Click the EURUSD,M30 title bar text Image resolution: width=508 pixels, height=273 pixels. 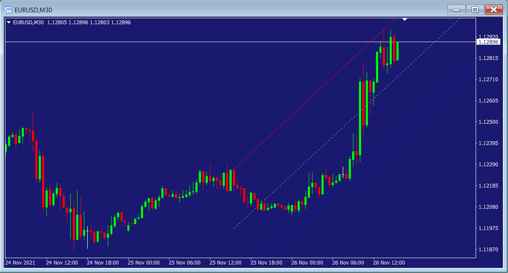[34, 9]
